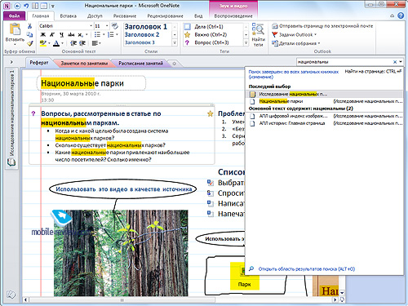This screenshot has height=306, width=408.
Task: Toggle the Выбрать to-do checkbox
Action: 210,182
